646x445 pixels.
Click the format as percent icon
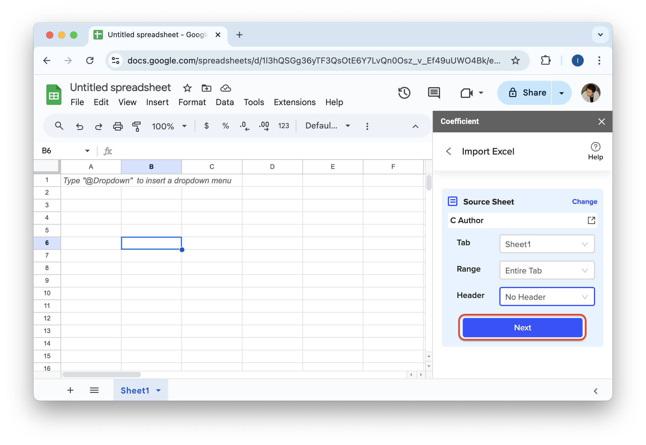(x=225, y=126)
